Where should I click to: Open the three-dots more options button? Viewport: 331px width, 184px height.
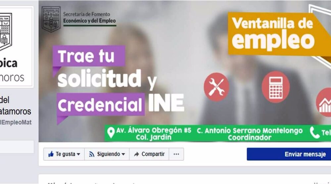[x=176, y=154]
